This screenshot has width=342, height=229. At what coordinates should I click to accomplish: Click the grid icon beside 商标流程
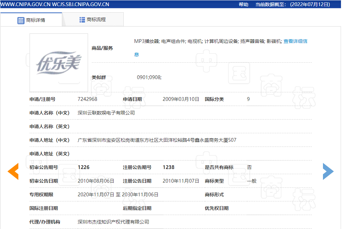coord(82,20)
